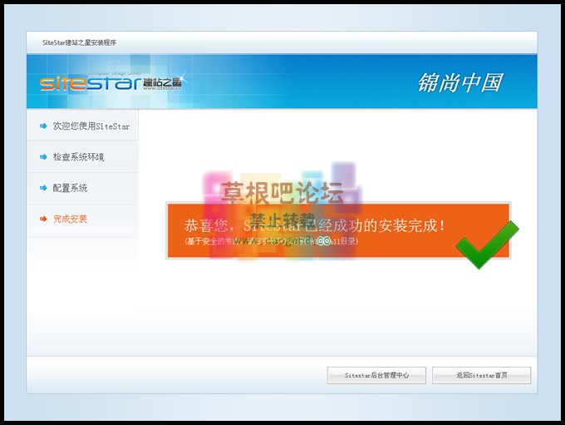Select the 配置系统 step
The width and height of the screenshot is (565, 425).
(x=70, y=188)
